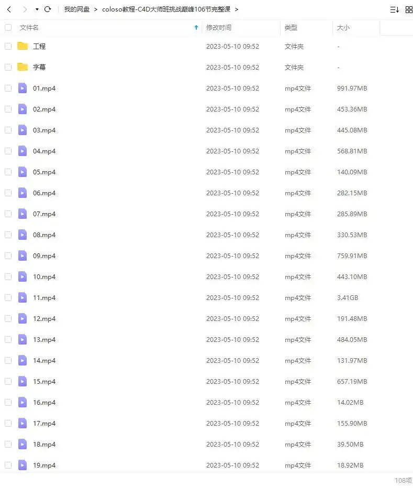Open the 09.mp4 file name
Image resolution: width=413 pixels, height=488 pixels.
coord(44,256)
